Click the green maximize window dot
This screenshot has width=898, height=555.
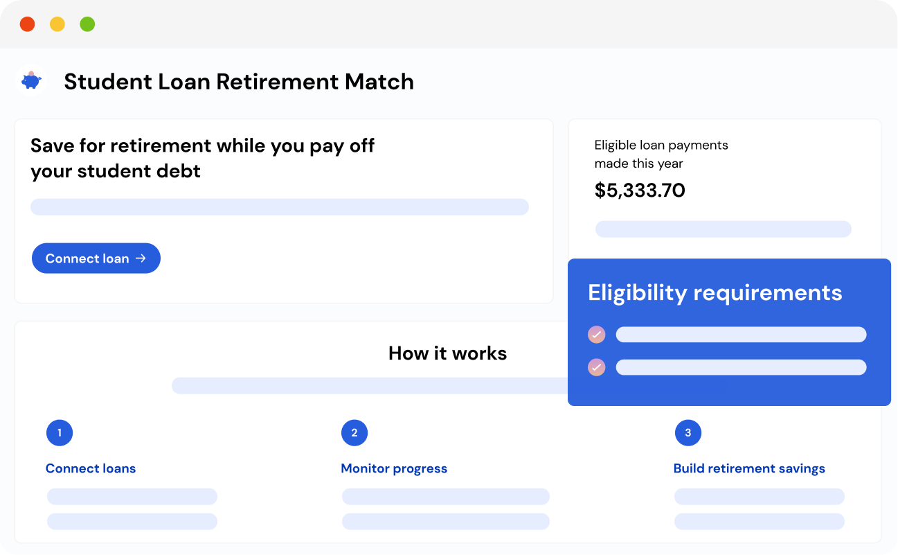[87, 25]
